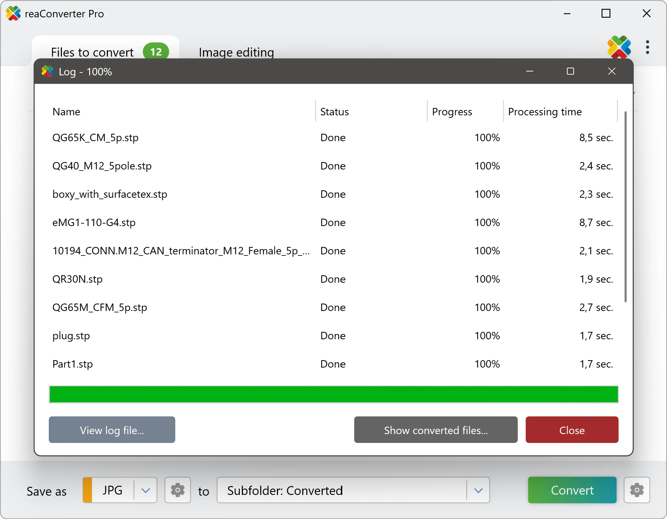667x519 pixels.
Task: Open View log file...
Action: coord(112,430)
